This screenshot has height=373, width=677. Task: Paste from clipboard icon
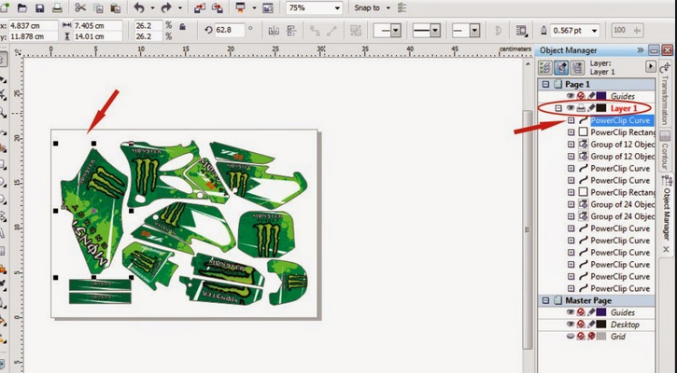click(115, 7)
